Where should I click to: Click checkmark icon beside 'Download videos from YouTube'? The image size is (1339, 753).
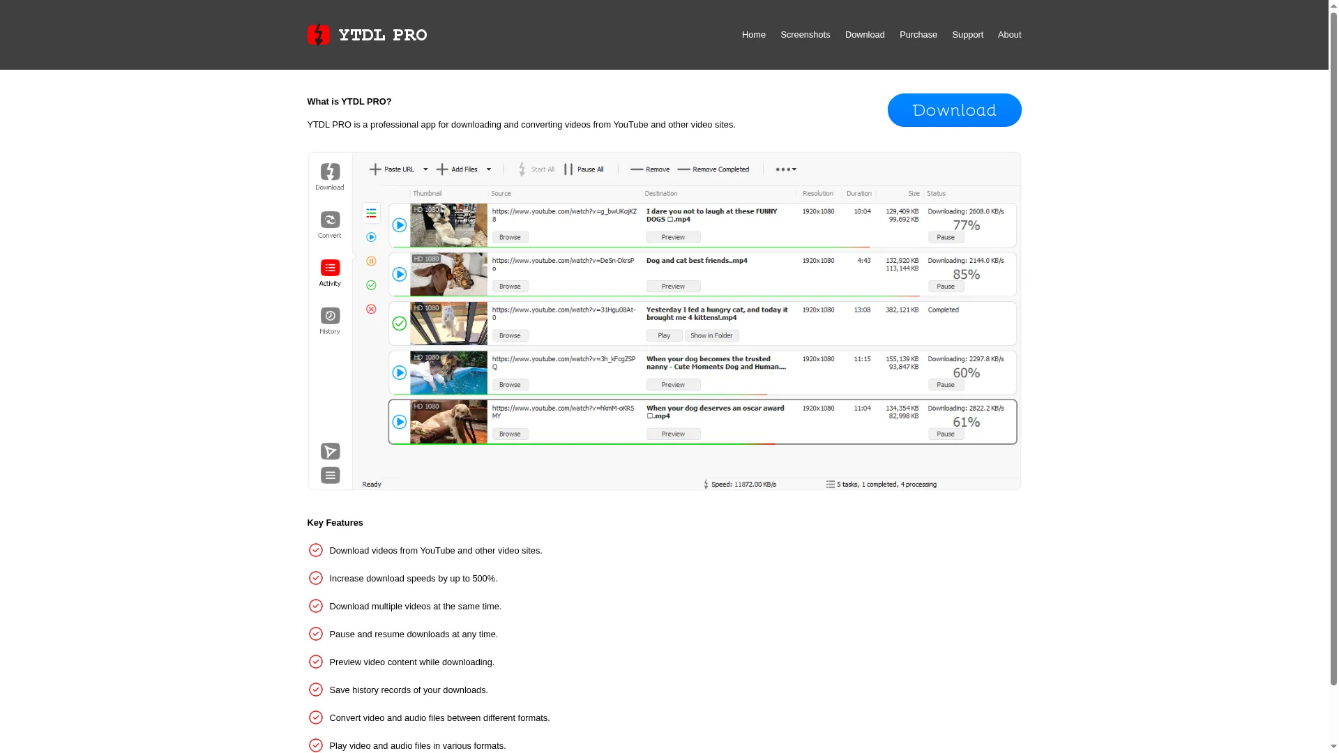coord(315,550)
